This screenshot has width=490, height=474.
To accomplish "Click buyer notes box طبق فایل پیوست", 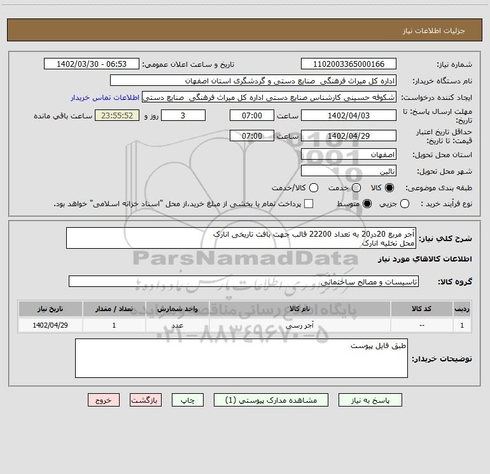I will [x=241, y=358].
